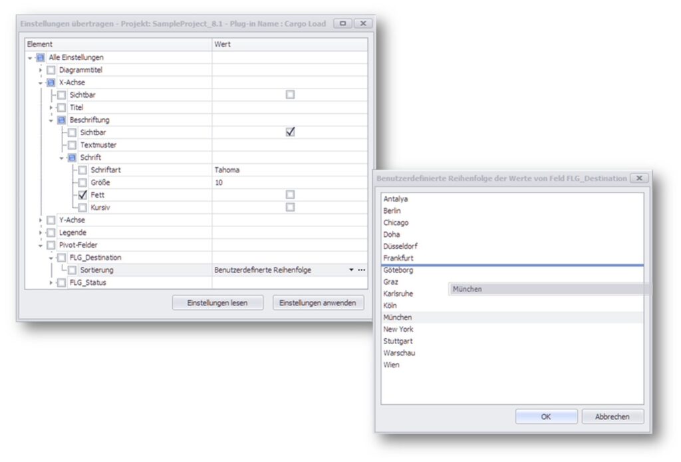Check the Diagrammtitel checkbox

point(51,70)
